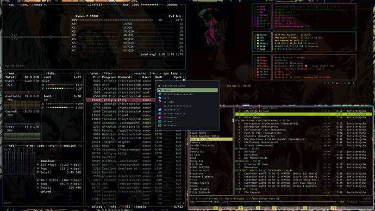Toggle io mode in btop disks

click(78, 73)
